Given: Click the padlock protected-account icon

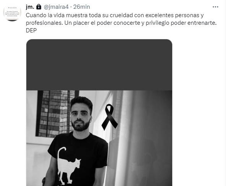Looking at the screenshot, I should (x=39, y=7).
